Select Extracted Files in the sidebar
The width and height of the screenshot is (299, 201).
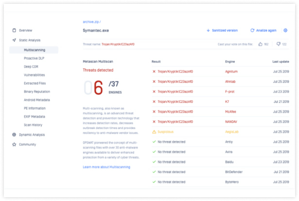point(35,83)
